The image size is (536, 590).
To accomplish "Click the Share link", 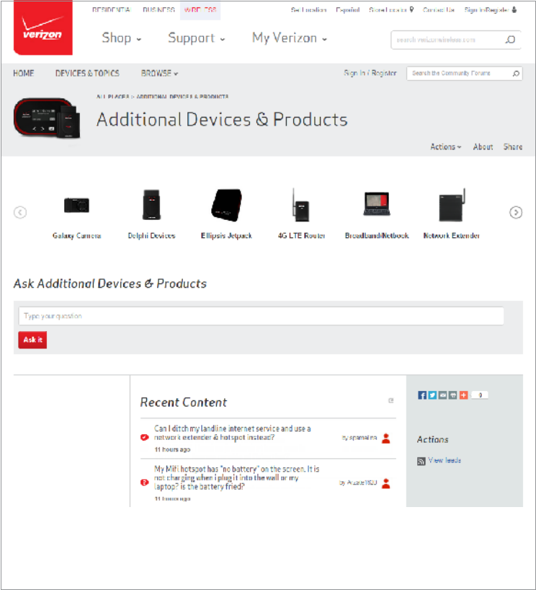I will coord(513,146).
